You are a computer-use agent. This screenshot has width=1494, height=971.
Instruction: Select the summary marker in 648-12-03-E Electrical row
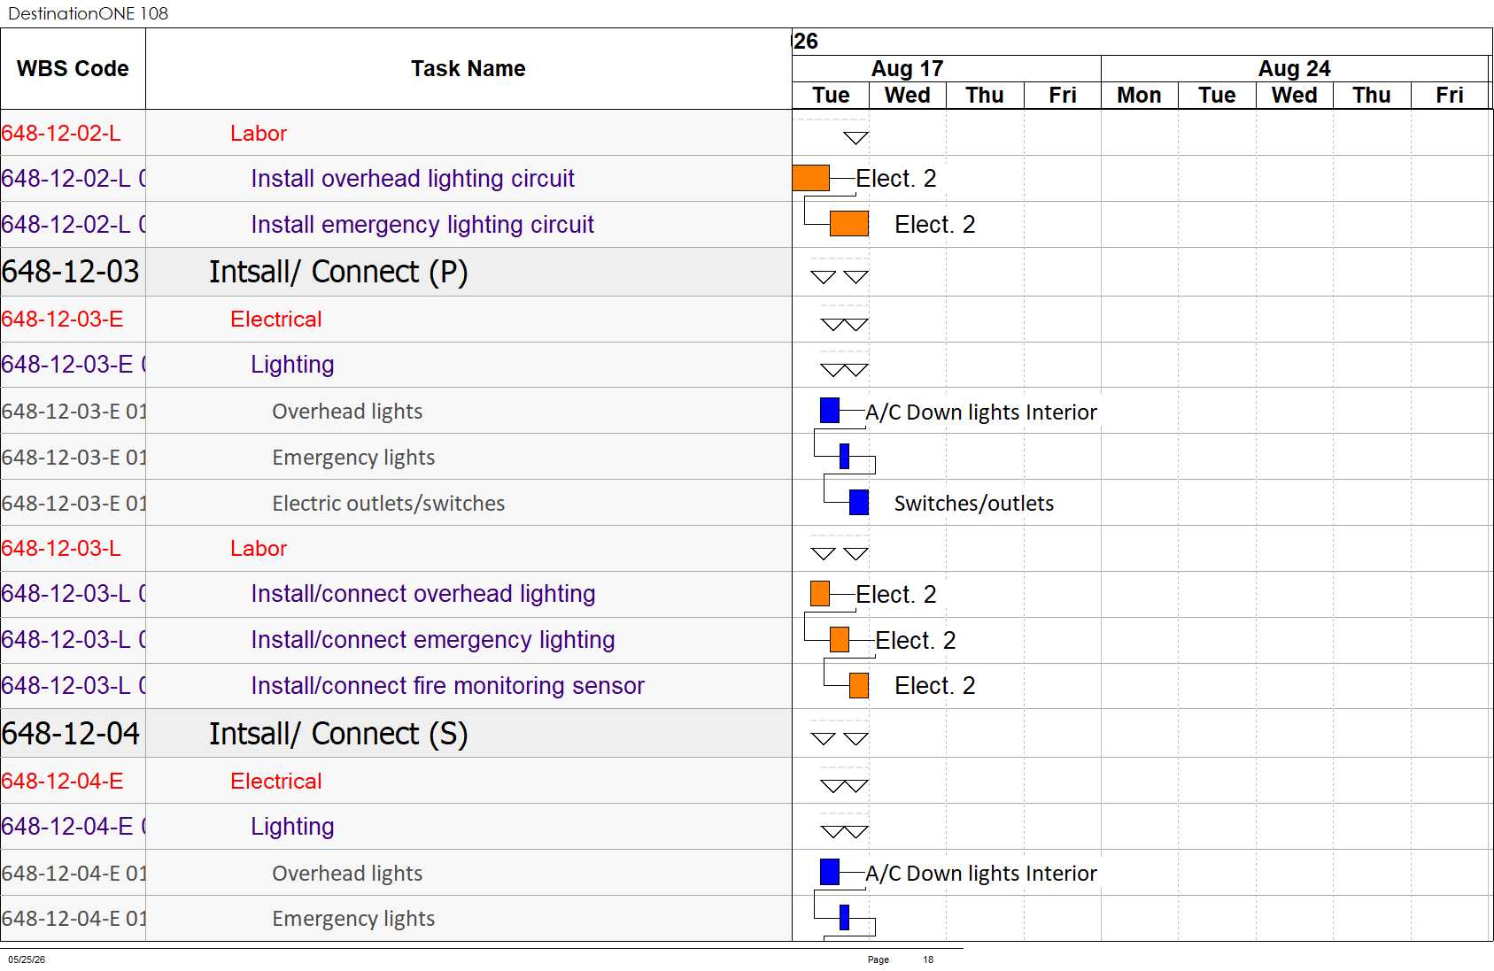point(845,324)
